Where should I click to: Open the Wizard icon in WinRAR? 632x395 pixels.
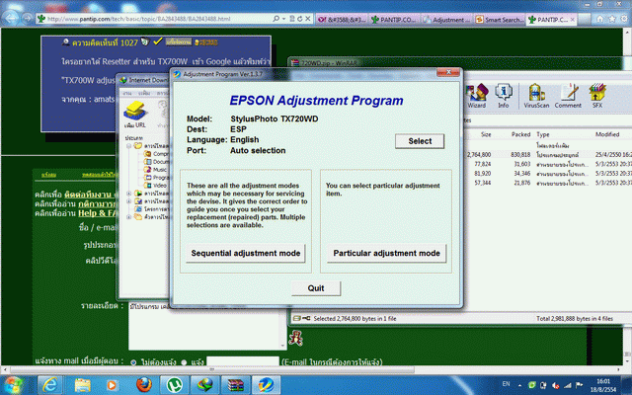476,96
